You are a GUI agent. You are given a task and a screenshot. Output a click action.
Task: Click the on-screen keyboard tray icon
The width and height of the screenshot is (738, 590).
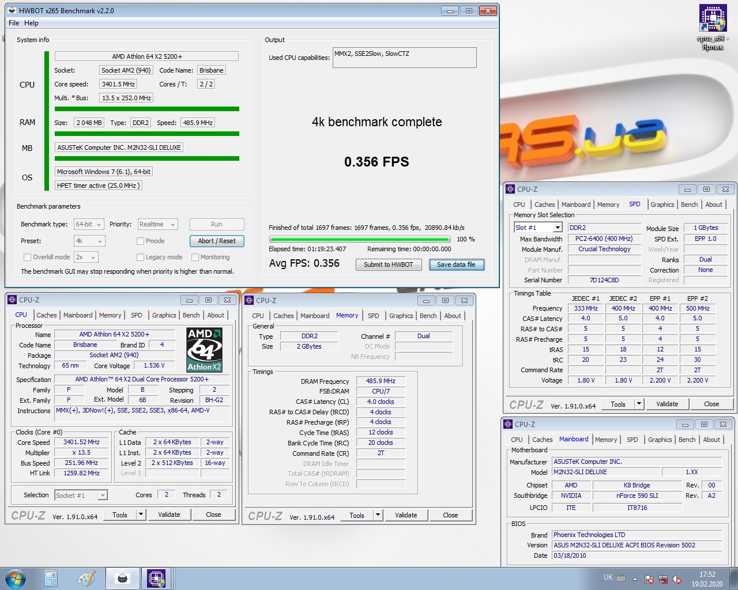pyautogui.click(x=621, y=578)
